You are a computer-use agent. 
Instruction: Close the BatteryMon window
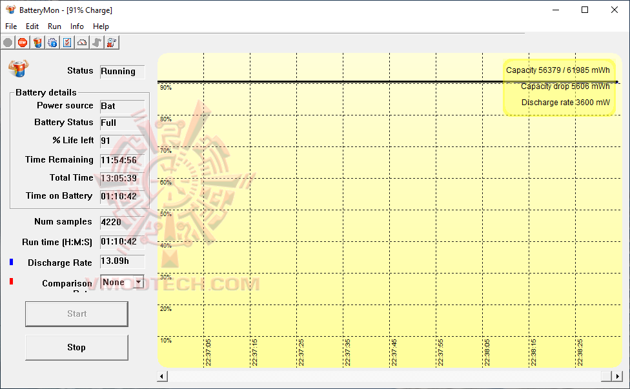(x=615, y=10)
